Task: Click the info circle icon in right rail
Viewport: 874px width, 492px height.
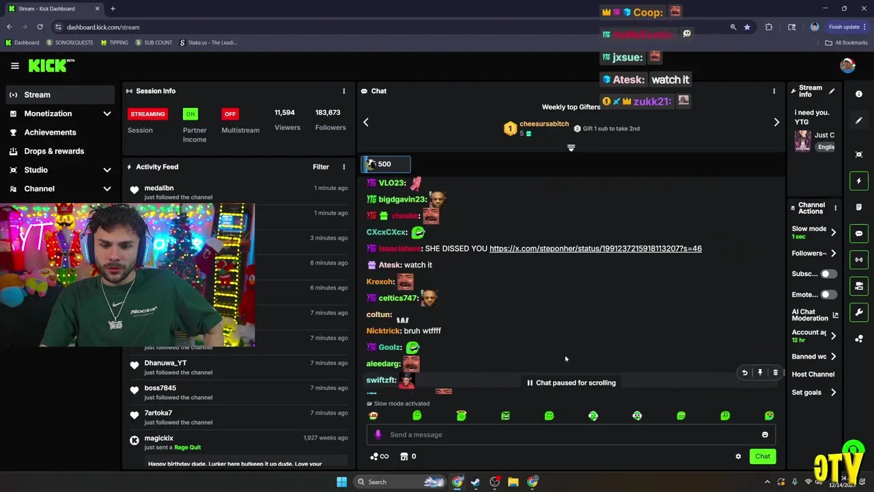Action: coord(859,94)
